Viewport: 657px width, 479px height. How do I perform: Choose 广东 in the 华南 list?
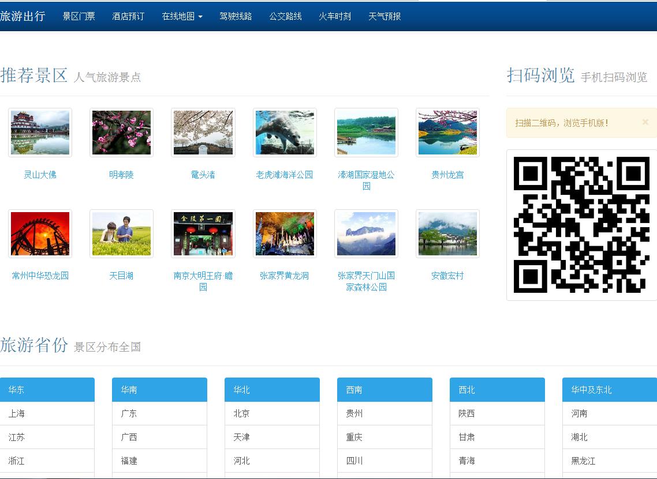(160, 414)
